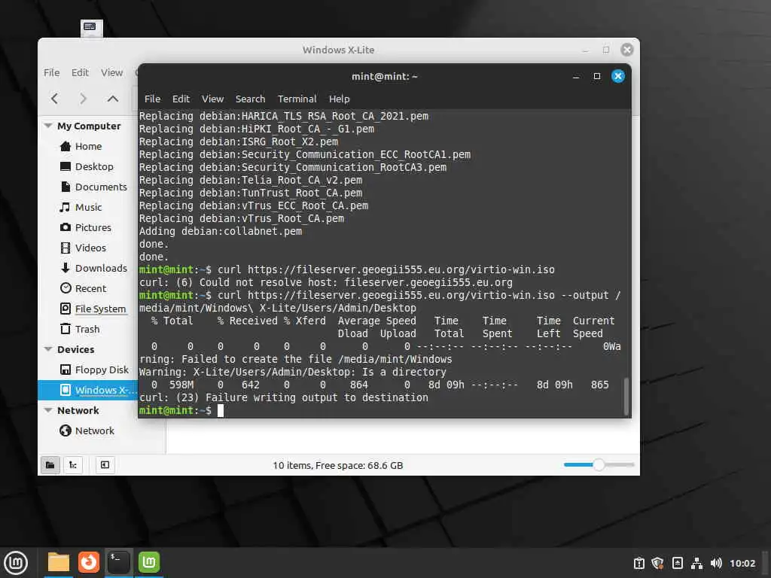771x578 pixels.
Task: Open the network tray icon
Action: (696, 563)
